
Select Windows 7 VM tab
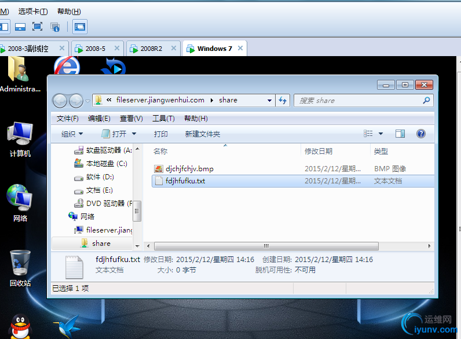[x=215, y=49]
